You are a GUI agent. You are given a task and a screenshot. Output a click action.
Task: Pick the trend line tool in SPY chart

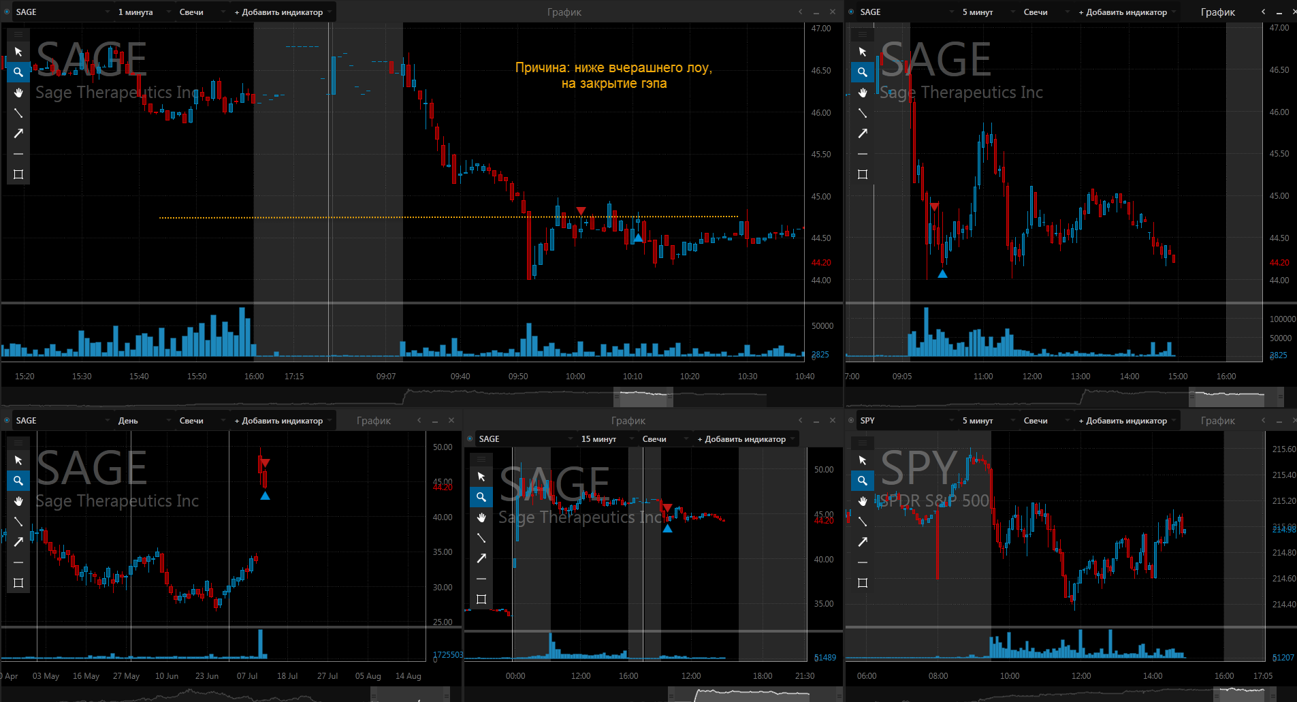(x=863, y=522)
